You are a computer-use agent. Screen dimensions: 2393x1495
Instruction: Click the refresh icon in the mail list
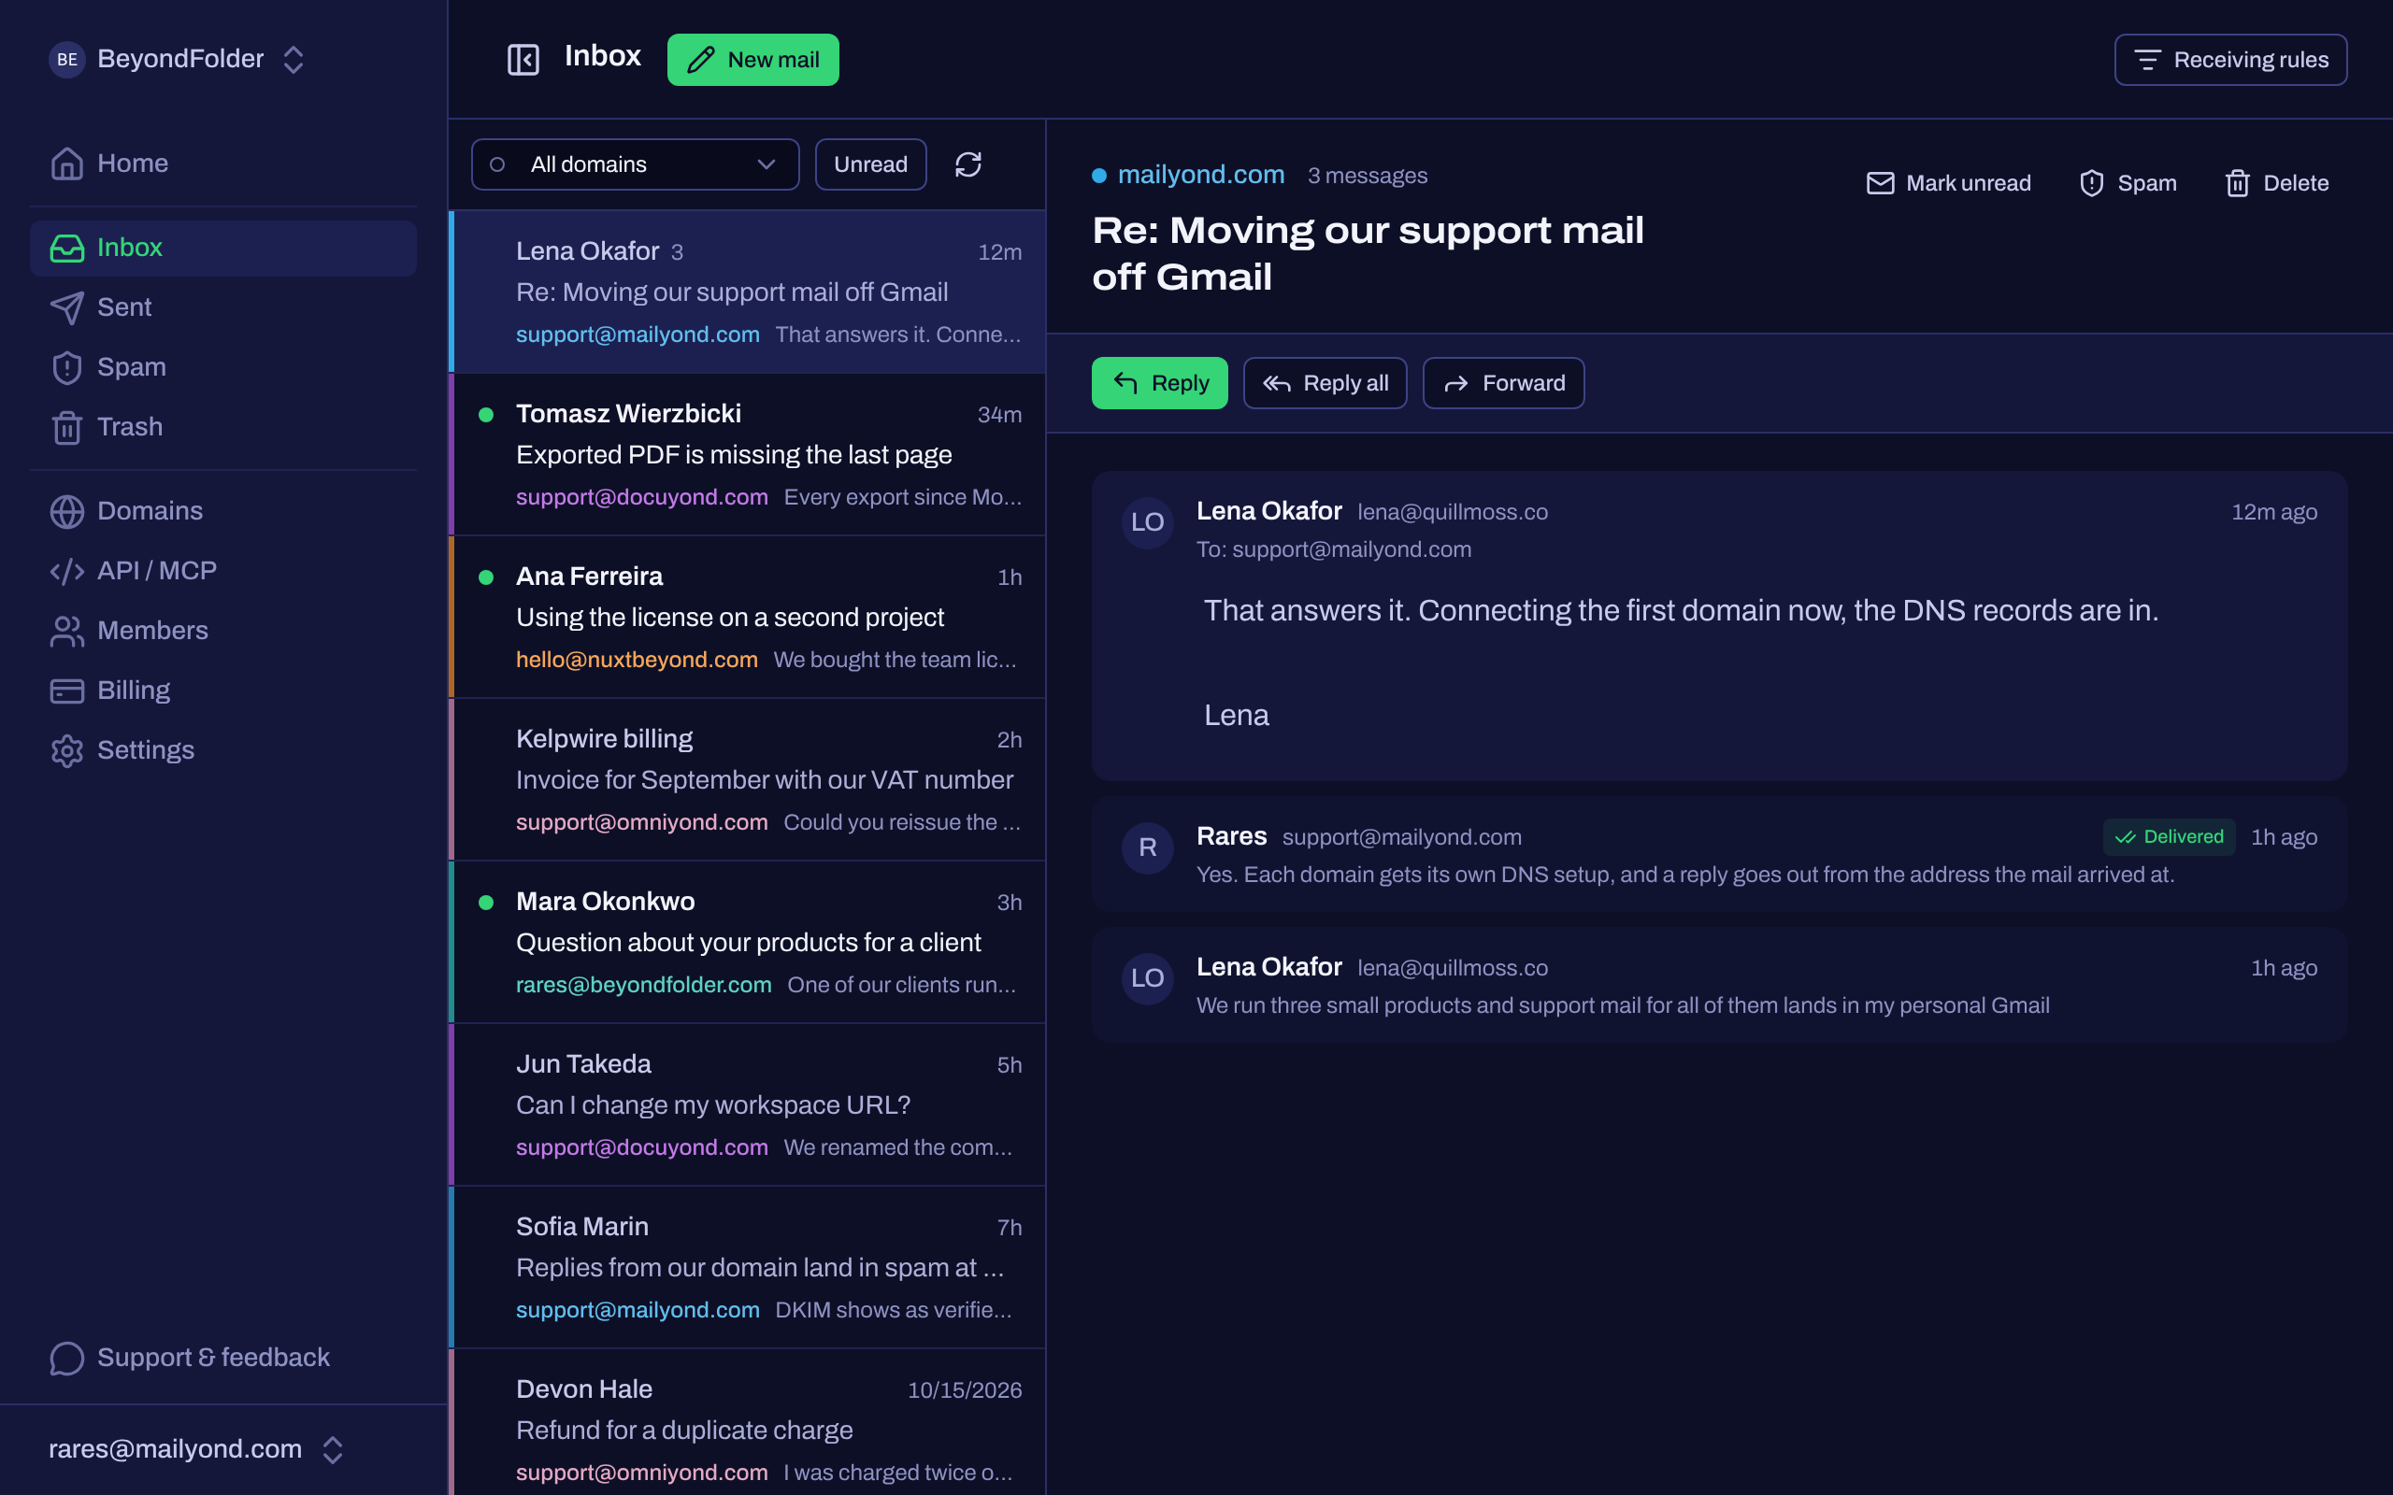click(968, 164)
